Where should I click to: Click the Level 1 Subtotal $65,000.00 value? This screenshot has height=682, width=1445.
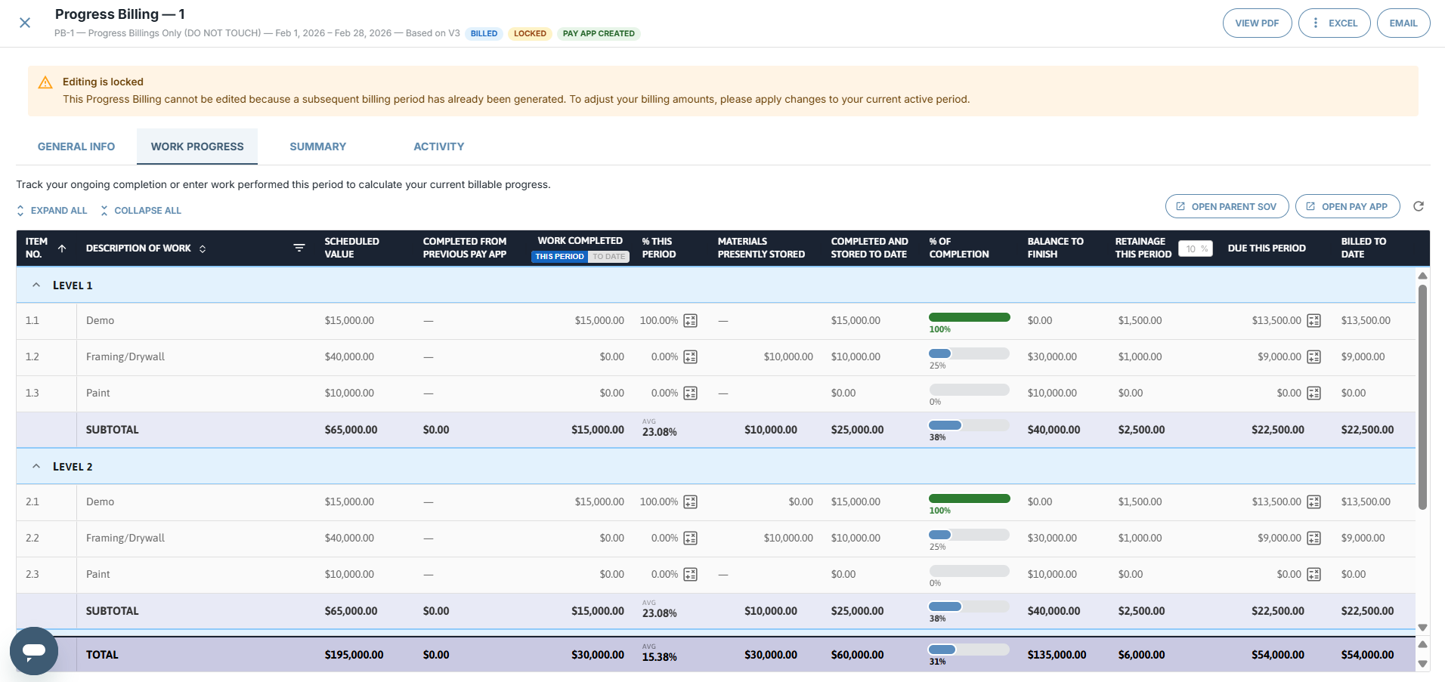(351, 430)
